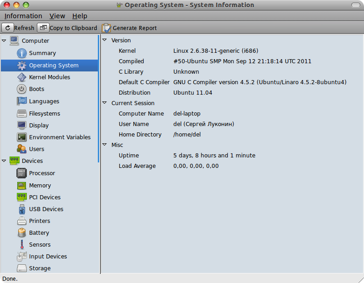The height and width of the screenshot is (283, 364).
Task: Select the User Name row label
Action: [x=134, y=124]
